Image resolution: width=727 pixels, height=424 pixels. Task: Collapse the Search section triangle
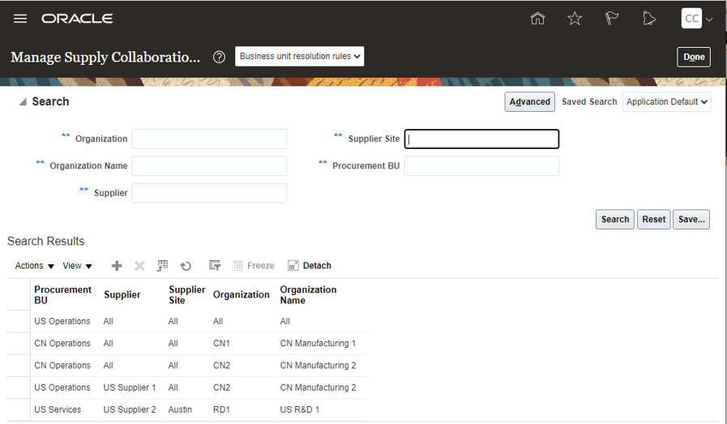click(x=22, y=102)
